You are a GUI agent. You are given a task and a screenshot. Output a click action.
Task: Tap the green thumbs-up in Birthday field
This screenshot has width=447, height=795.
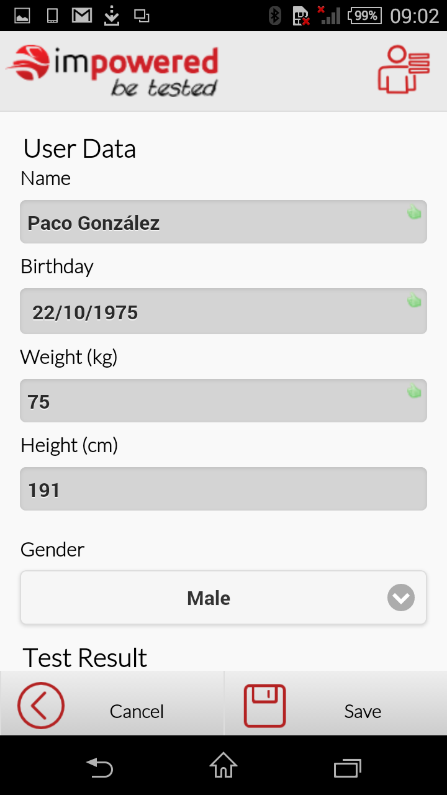(414, 301)
